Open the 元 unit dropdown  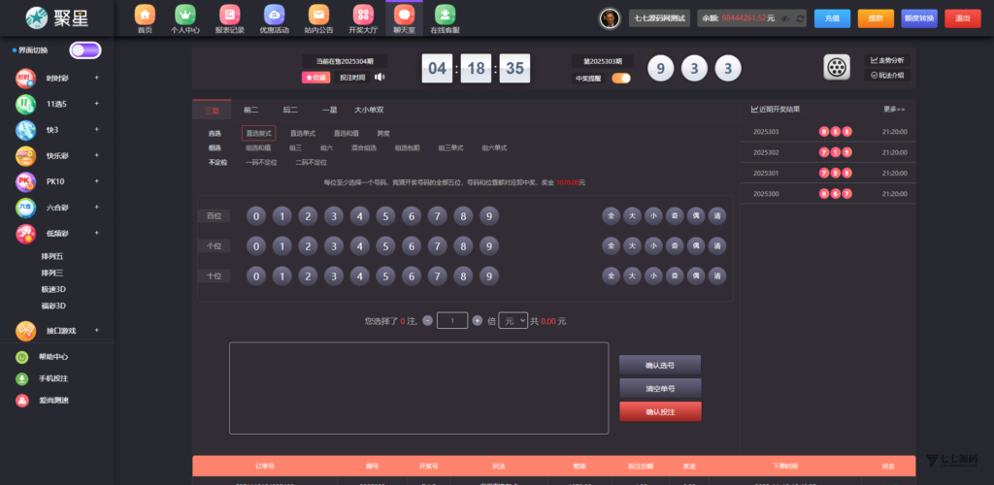click(512, 320)
